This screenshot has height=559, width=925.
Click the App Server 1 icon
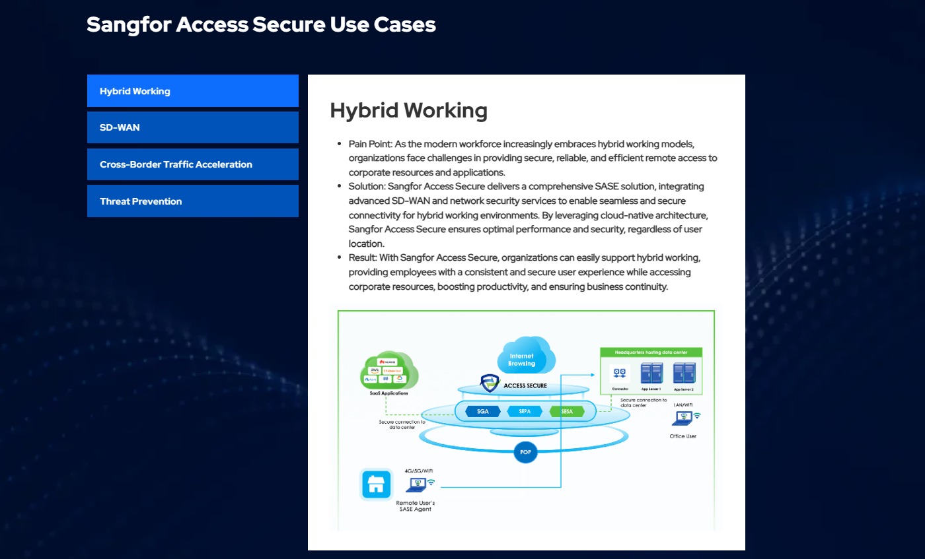(x=652, y=373)
